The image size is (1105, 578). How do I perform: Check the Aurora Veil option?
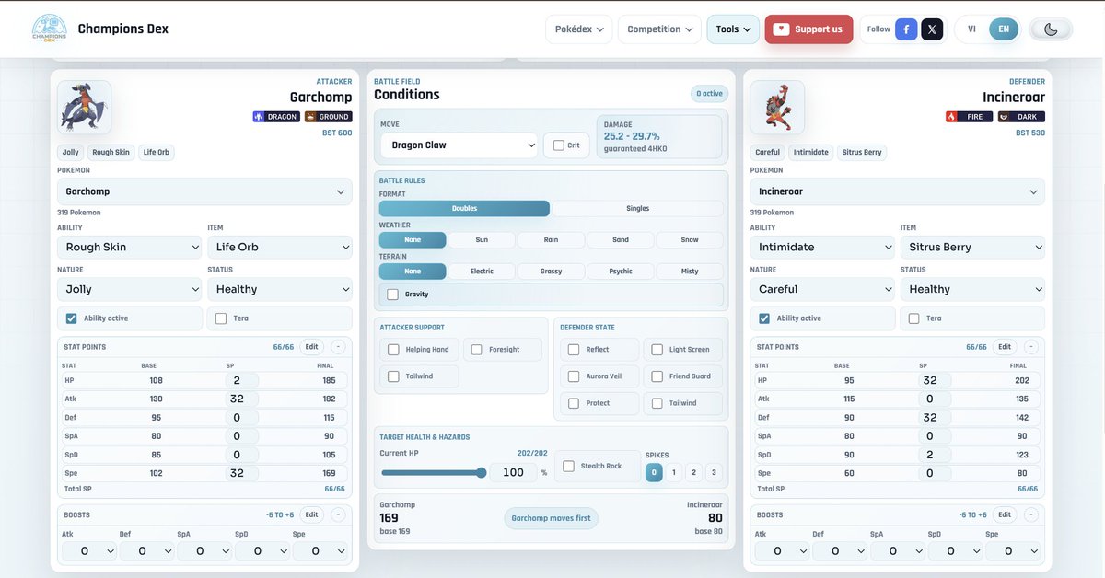coord(574,376)
